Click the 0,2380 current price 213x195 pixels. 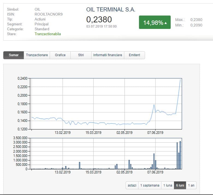point(99,19)
